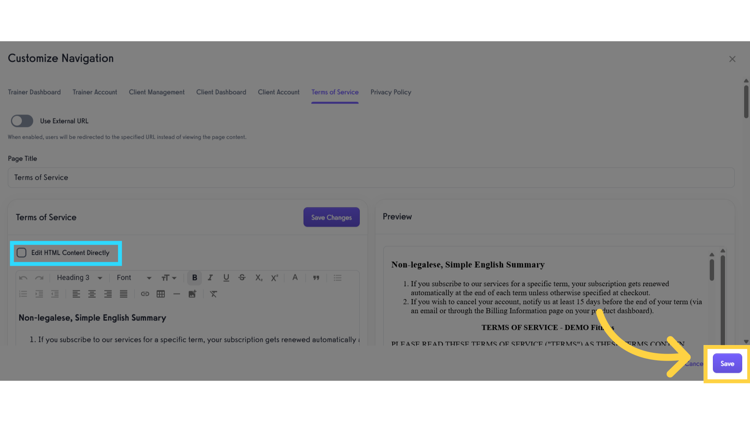
Task: Focus the Page Title input field
Action: pyautogui.click(x=371, y=177)
